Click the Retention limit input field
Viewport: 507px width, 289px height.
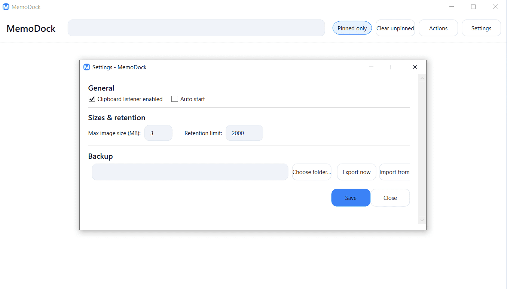point(244,133)
